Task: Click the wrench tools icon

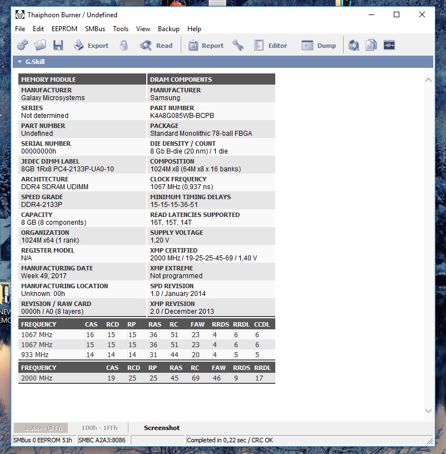Action: (x=238, y=45)
